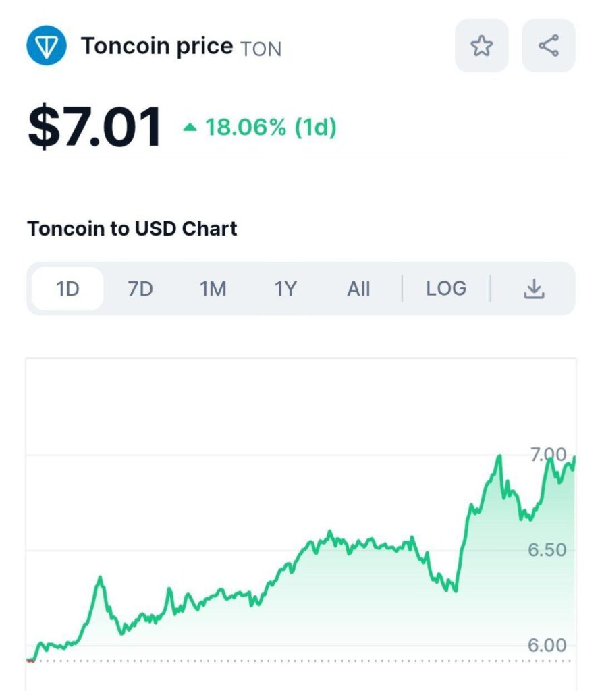This screenshot has height=691, width=602.
Task: Click the $7.01 price value
Action: pyautogui.click(x=94, y=126)
